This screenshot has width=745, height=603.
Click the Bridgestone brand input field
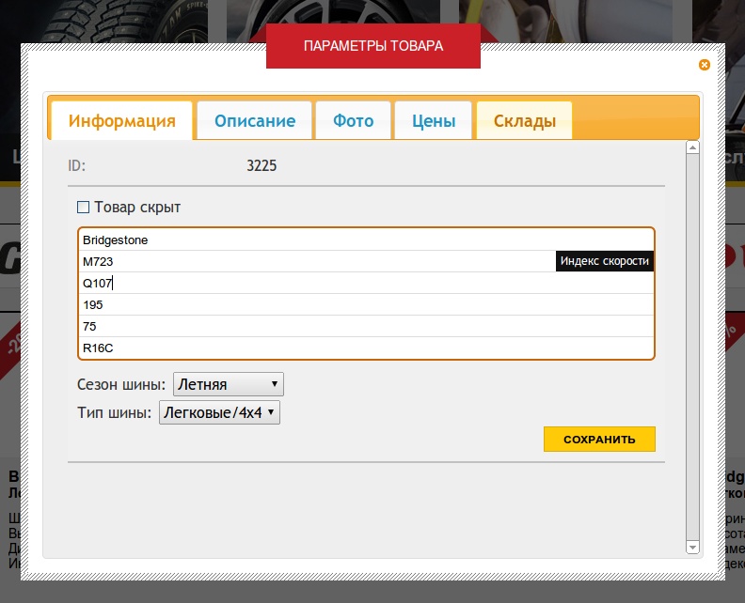tap(366, 240)
